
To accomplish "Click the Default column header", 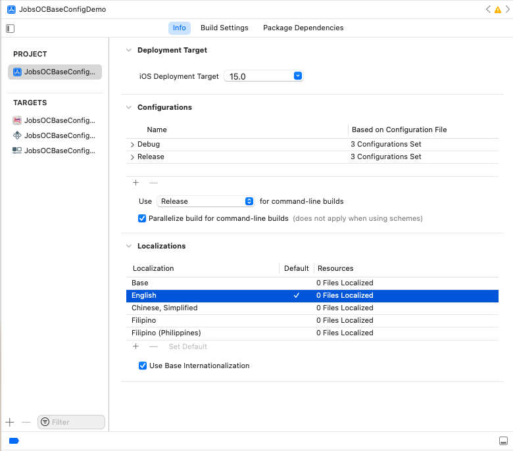I will [x=297, y=268].
